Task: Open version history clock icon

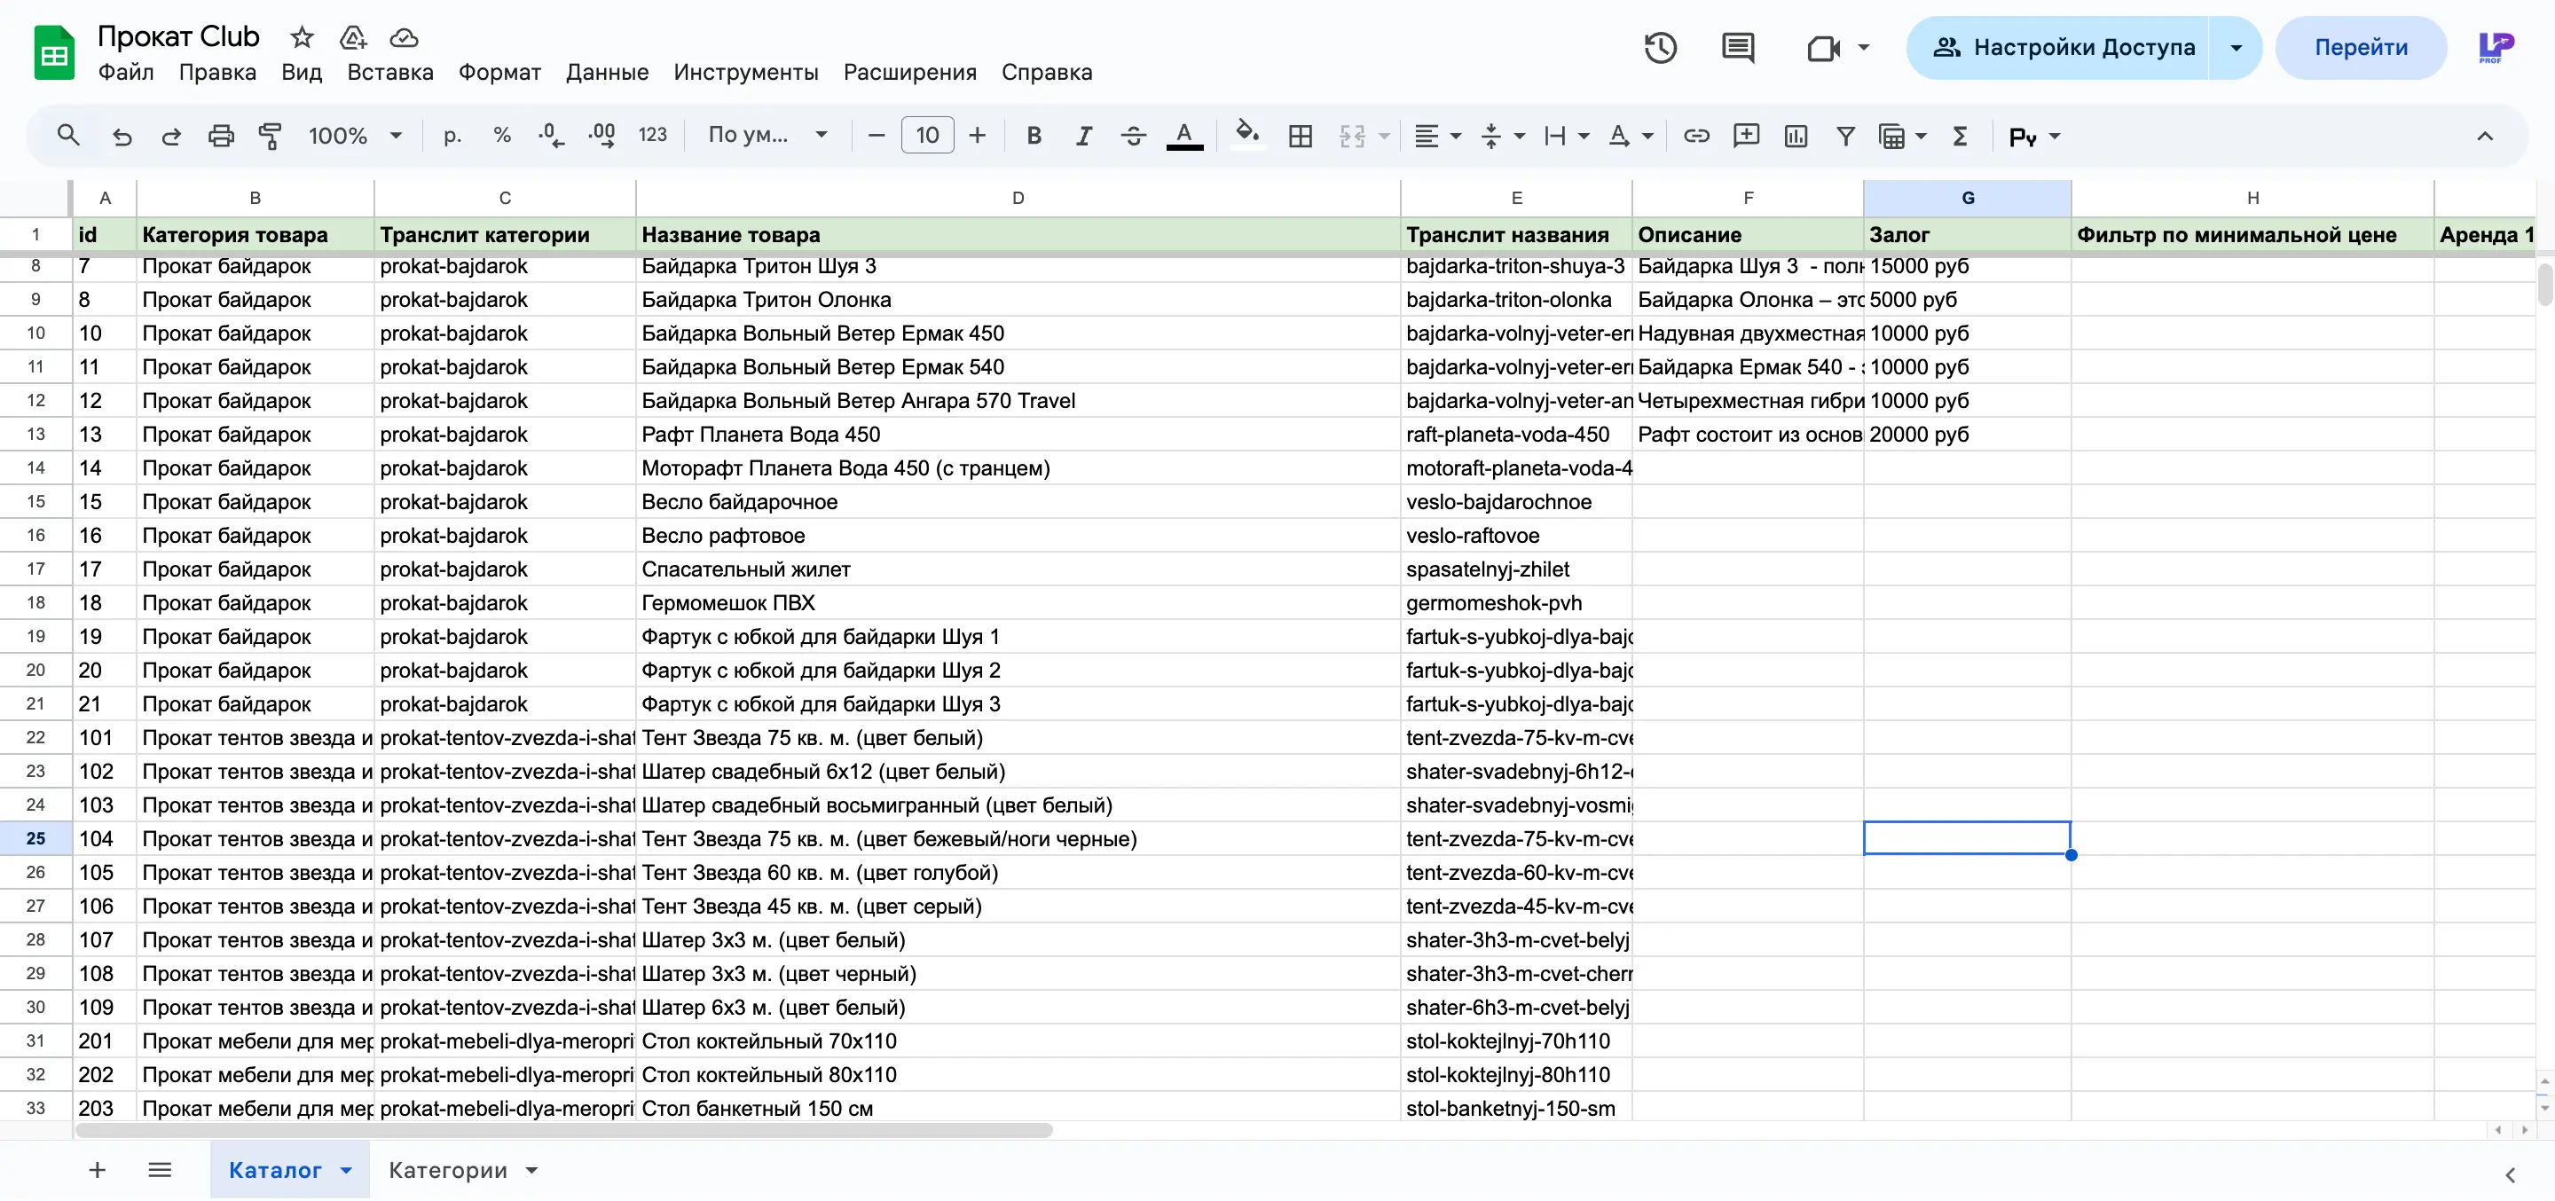Action: point(1659,48)
